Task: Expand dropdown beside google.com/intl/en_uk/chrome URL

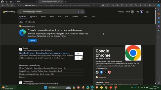Action: (x=53, y=50)
